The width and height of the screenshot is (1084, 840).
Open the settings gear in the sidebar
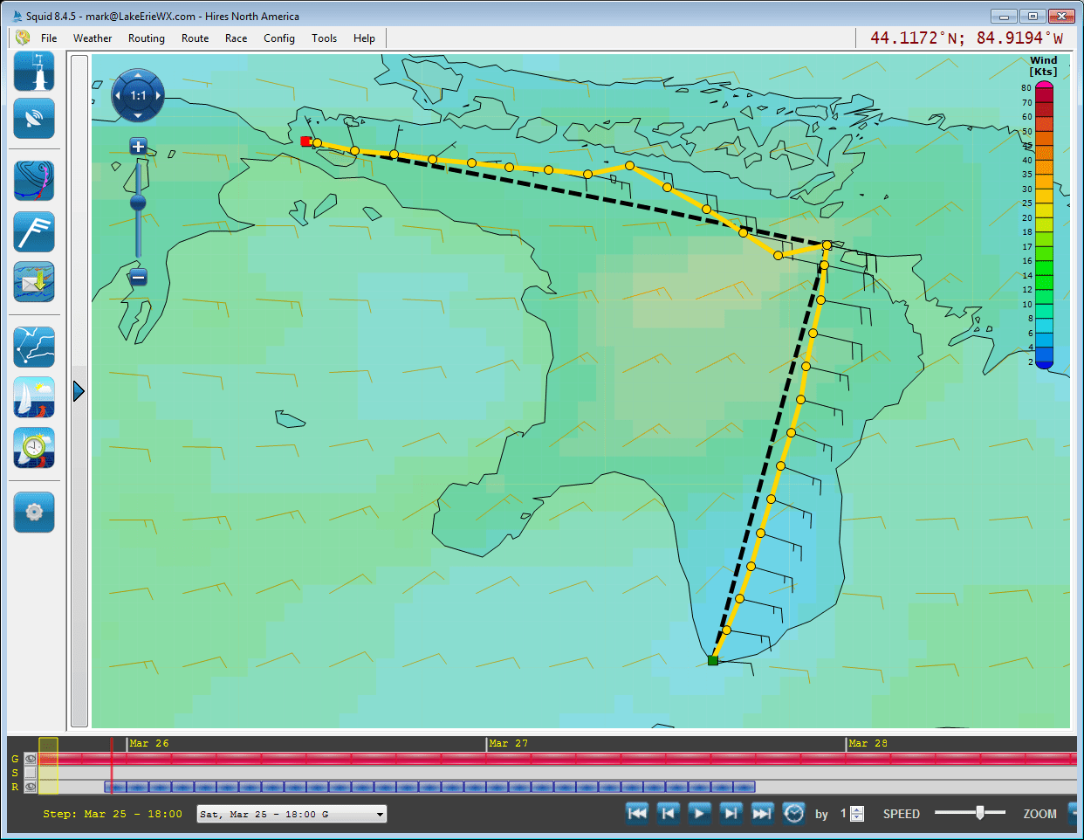pyautogui.click(x=33, y=513)
